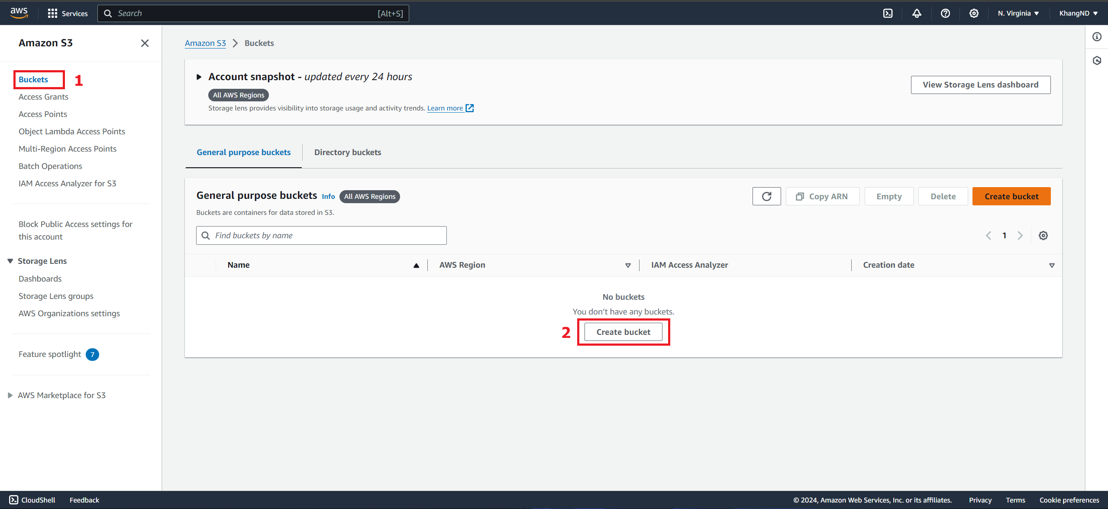Open the Services grid menu
The image size is (1108, 509).
(x=68, y=13)
